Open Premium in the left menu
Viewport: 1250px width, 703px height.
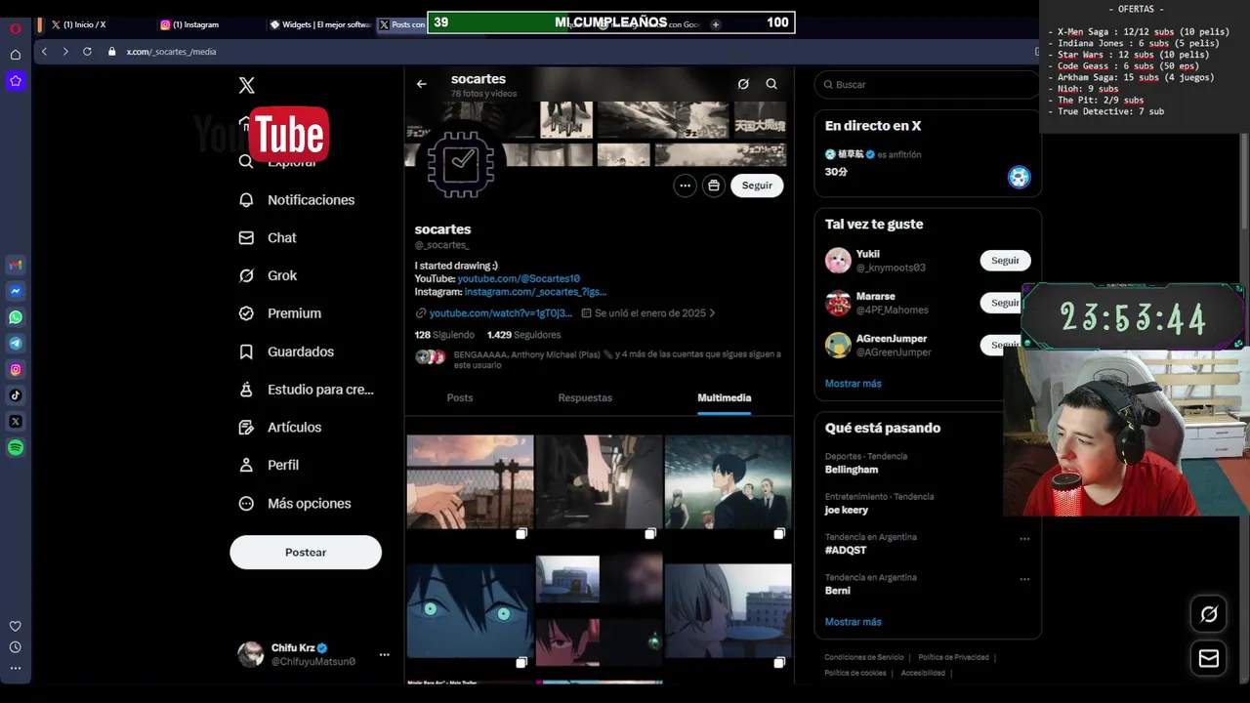(281, 313)
